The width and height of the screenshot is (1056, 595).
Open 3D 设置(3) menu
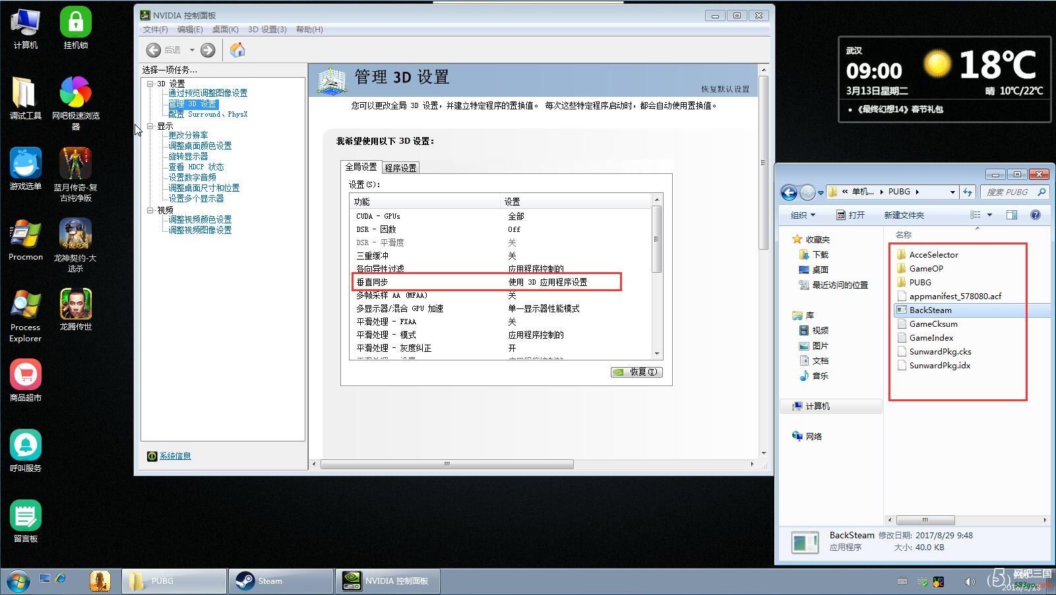pyautogui.click(x=267, y=30)
